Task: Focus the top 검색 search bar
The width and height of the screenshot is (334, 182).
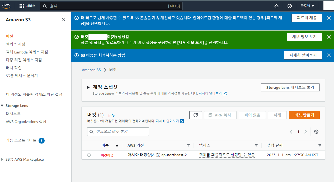Action: (x=111, y=6)
